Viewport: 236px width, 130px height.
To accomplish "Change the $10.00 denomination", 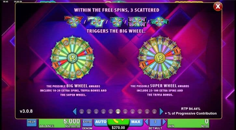I will coord(87,123).
